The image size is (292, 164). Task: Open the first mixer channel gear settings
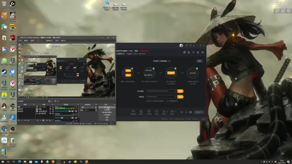(76, 111)
